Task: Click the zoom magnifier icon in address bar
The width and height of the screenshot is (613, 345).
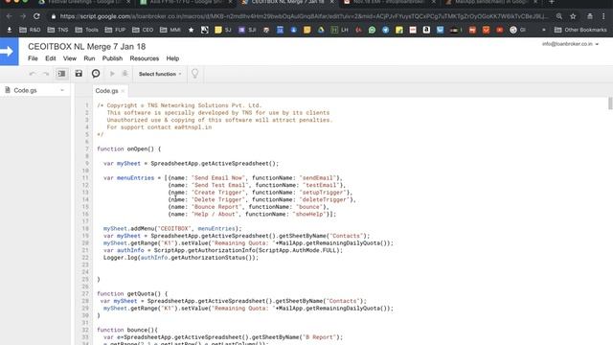Action: (559, 16)
